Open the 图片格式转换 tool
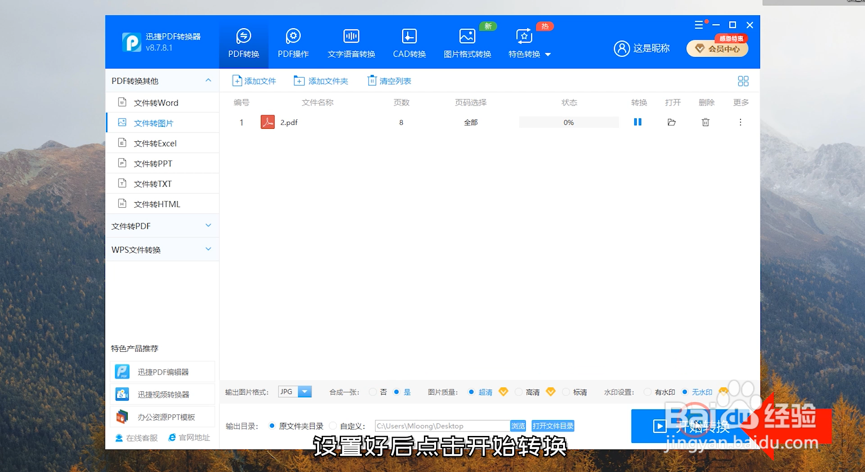Screen dimensions: 865x472 click(467, 42)
